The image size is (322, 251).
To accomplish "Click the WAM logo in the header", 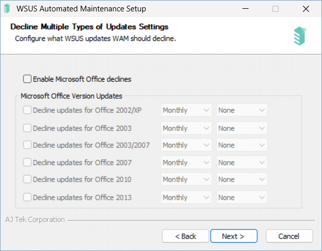I will 300,36.
